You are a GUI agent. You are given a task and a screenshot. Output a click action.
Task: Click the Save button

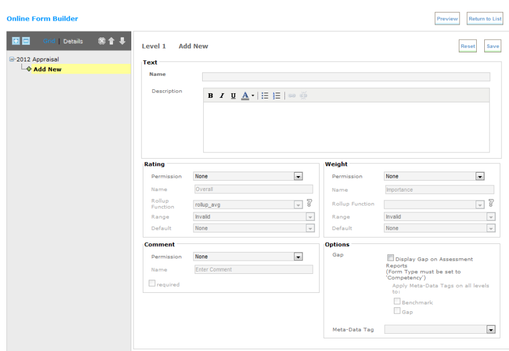point(493,46)
